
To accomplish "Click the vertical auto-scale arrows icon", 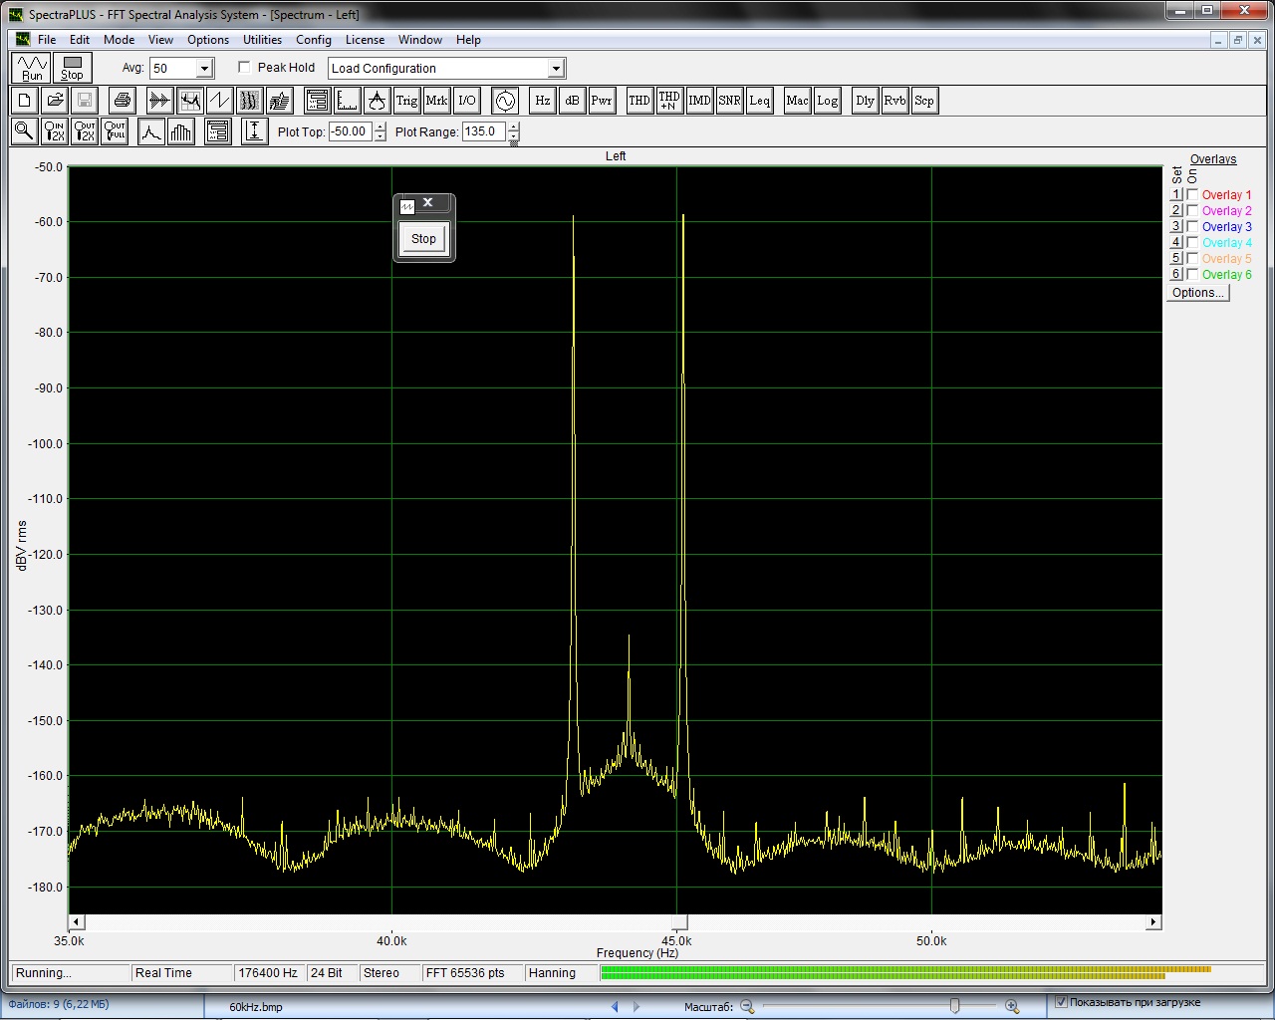I will pyautogui.click(x=255, y=131).
